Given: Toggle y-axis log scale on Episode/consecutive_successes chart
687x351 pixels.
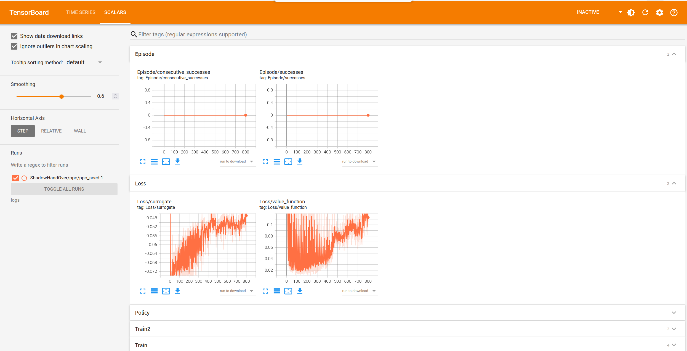Looking at the screenshot, I should pyautogui.click(x=154, y=162).
